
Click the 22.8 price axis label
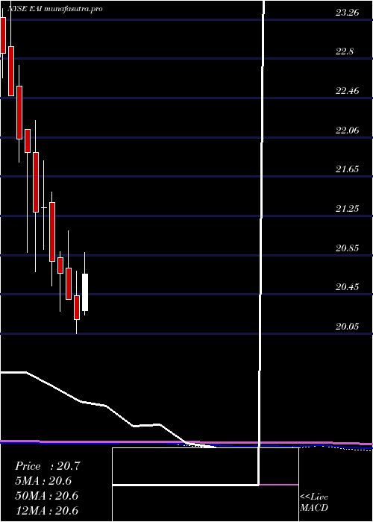(x=345, y=51)
